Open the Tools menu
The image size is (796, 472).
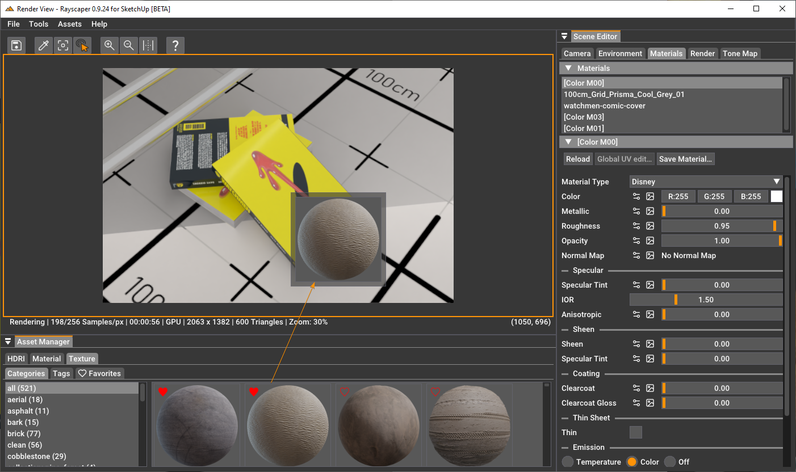[x=39, y=24]
